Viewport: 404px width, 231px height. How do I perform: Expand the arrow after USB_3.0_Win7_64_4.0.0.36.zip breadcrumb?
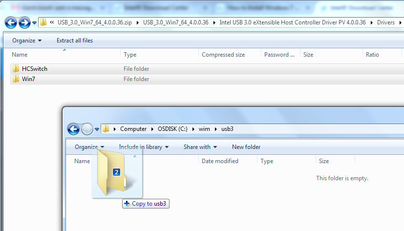[x=138, y=22]
